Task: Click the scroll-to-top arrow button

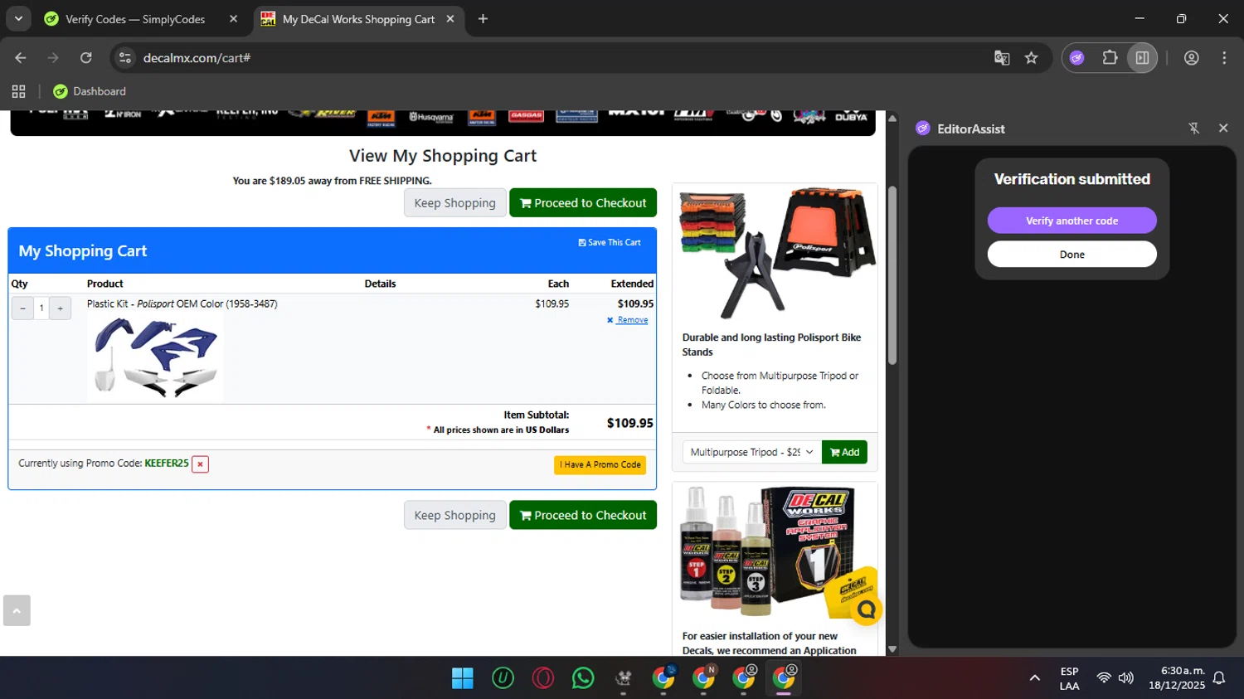Action: coord(17,610)
